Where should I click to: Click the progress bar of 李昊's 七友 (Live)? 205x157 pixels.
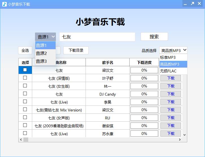pyautogui.click(x=144, y=102)
